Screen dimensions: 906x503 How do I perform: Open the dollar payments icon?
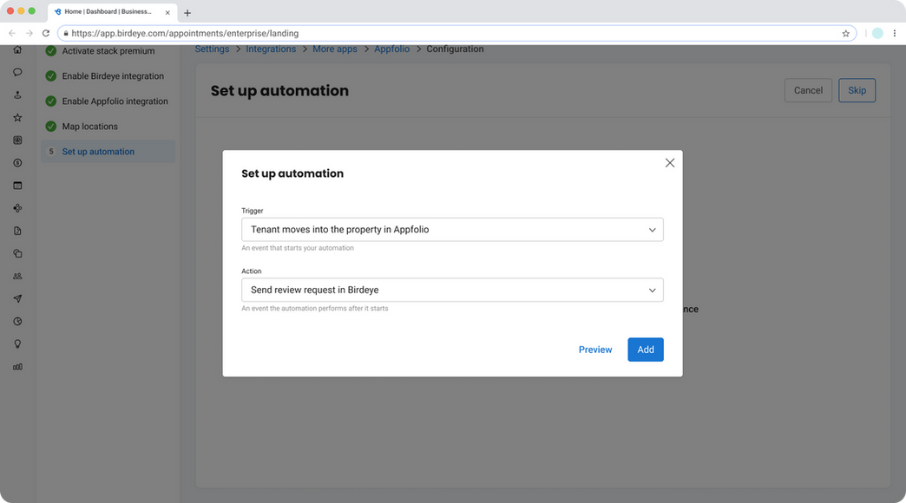tap(17, 163)
